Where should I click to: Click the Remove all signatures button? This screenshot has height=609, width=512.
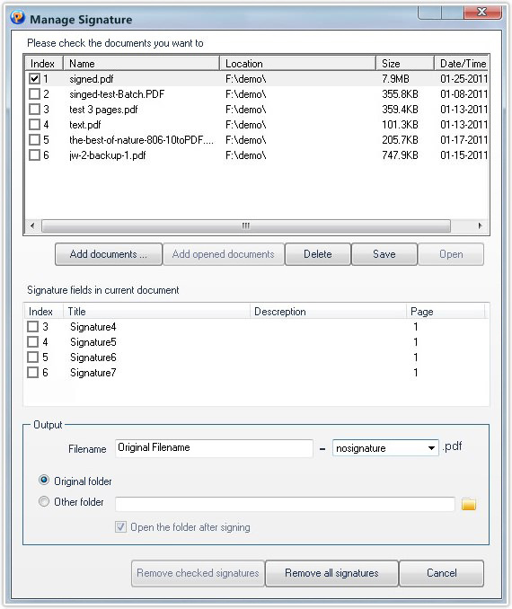[331, 573]
